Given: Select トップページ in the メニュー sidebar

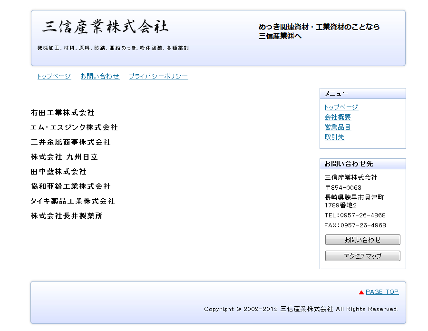Looking at the screenshot, I should [341, 107].
